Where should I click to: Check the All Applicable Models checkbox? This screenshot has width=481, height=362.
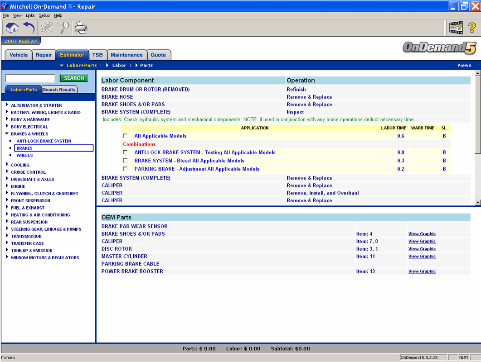(x=125, y=136)
